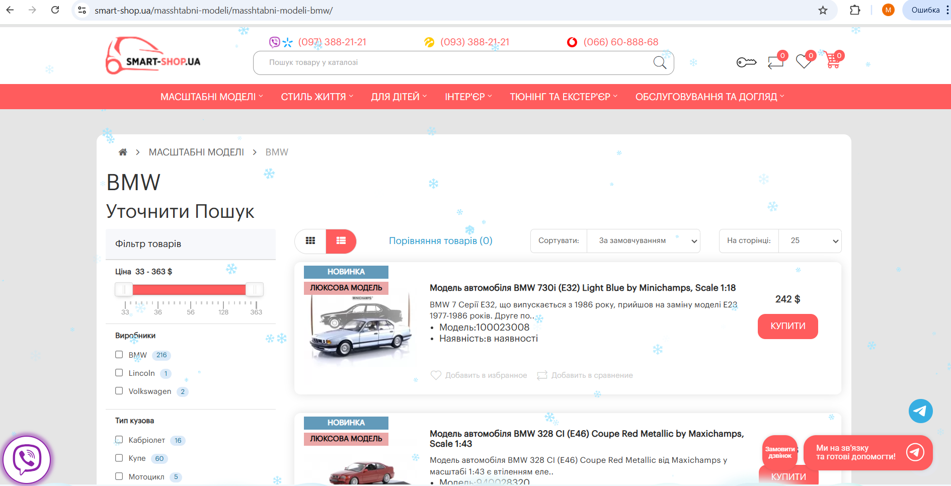951x486 pixels.
Task: Open the Telegram 'Ми на зв'язку' banner
Action: [x=868, y=452]
